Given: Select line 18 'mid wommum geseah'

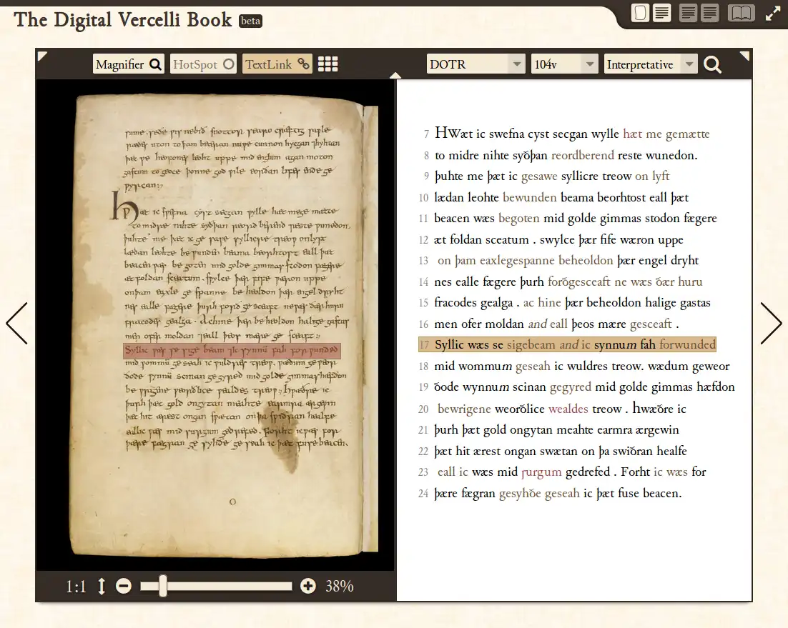Looking at the screenshot, I should pos(575,366).
